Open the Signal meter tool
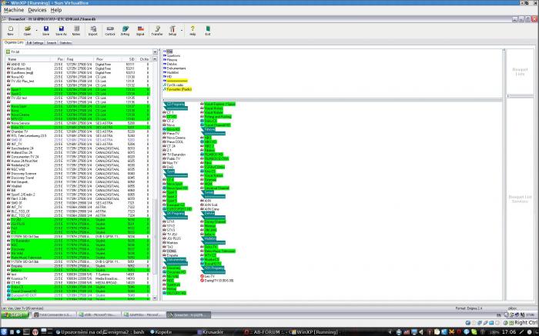The height and width of the screenshot is (336, 539). coord(140,31)
